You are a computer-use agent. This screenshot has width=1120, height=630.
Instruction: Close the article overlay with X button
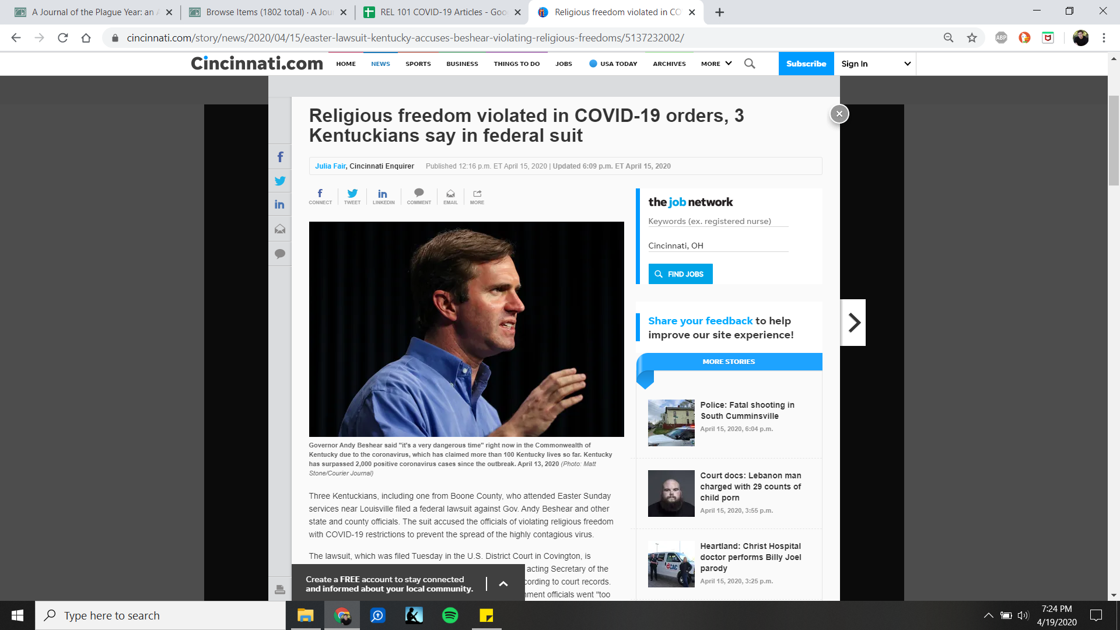pyautogui.click(x=839, y=114)
